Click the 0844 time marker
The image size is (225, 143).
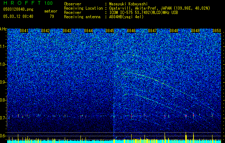click(88, 31)
